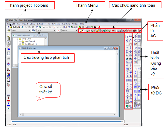Switch to Load Flow analysis mode

(87, 31)
